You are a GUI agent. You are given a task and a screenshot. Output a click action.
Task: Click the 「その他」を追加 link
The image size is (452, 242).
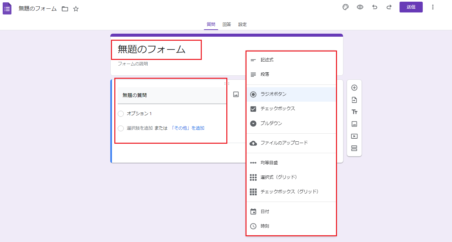188,128
